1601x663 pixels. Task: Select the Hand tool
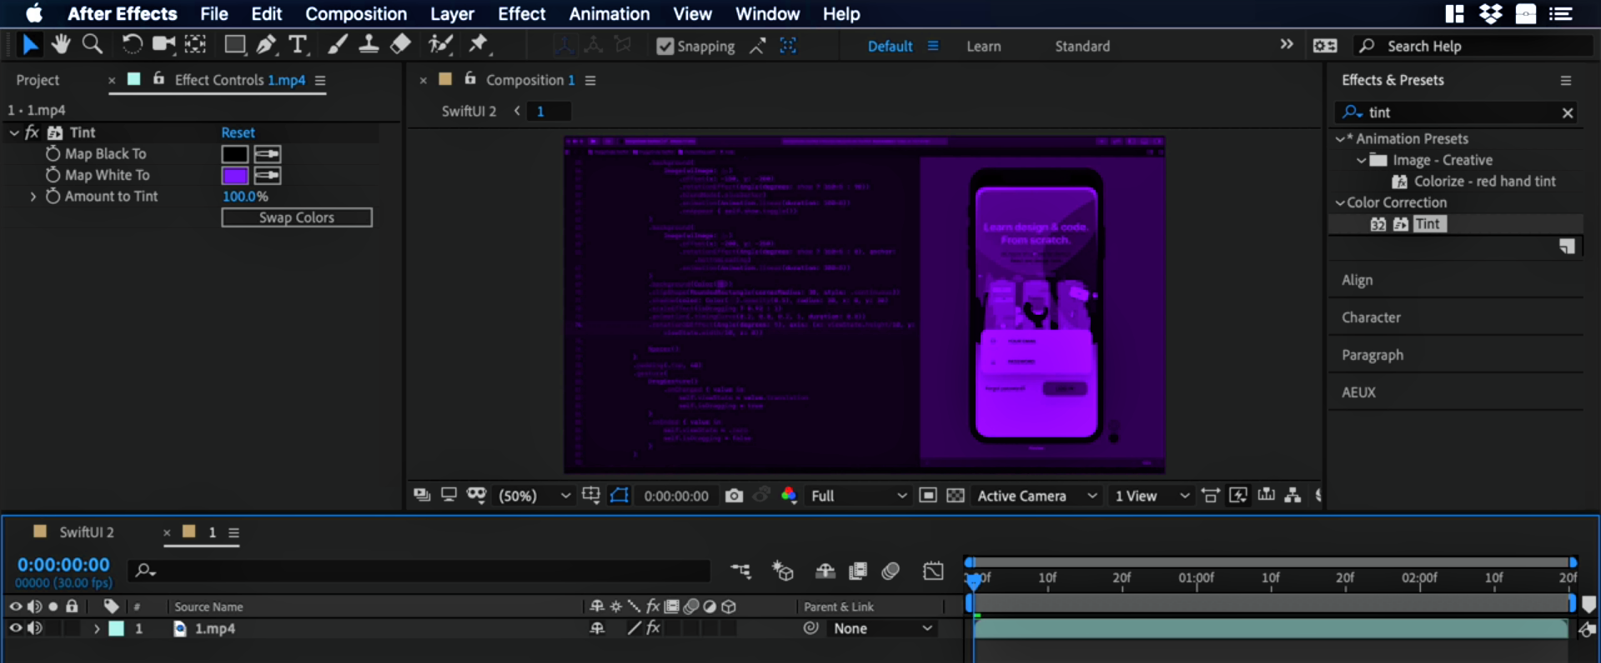click(x=60, y=44)
